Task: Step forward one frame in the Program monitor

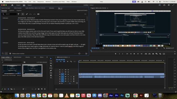Action: pyautogui.click(x=138, y=54)
